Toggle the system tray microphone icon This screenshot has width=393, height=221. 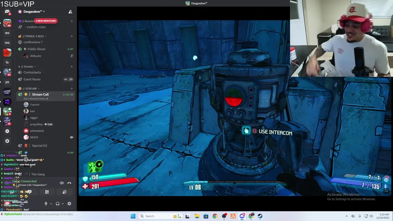click(360, 216)
